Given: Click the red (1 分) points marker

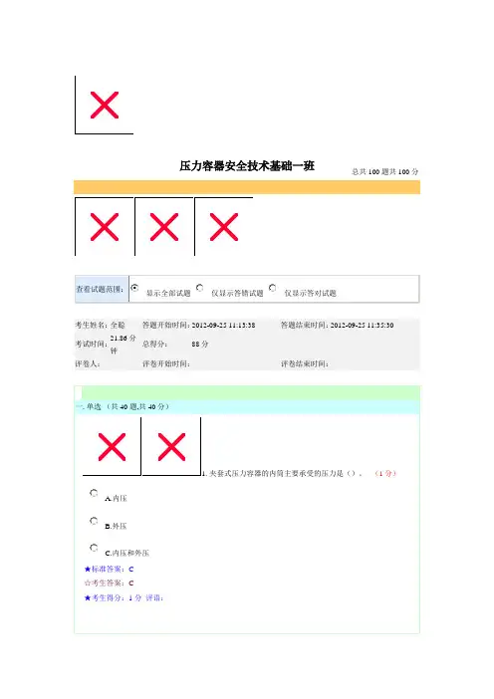Looking at the screenshot, I should pos(385,473).
